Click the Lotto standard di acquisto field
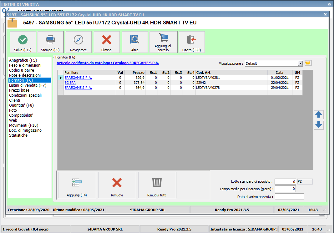Viewport: 334px width, 233px height. pyautogui.click(x=285, y=181)
